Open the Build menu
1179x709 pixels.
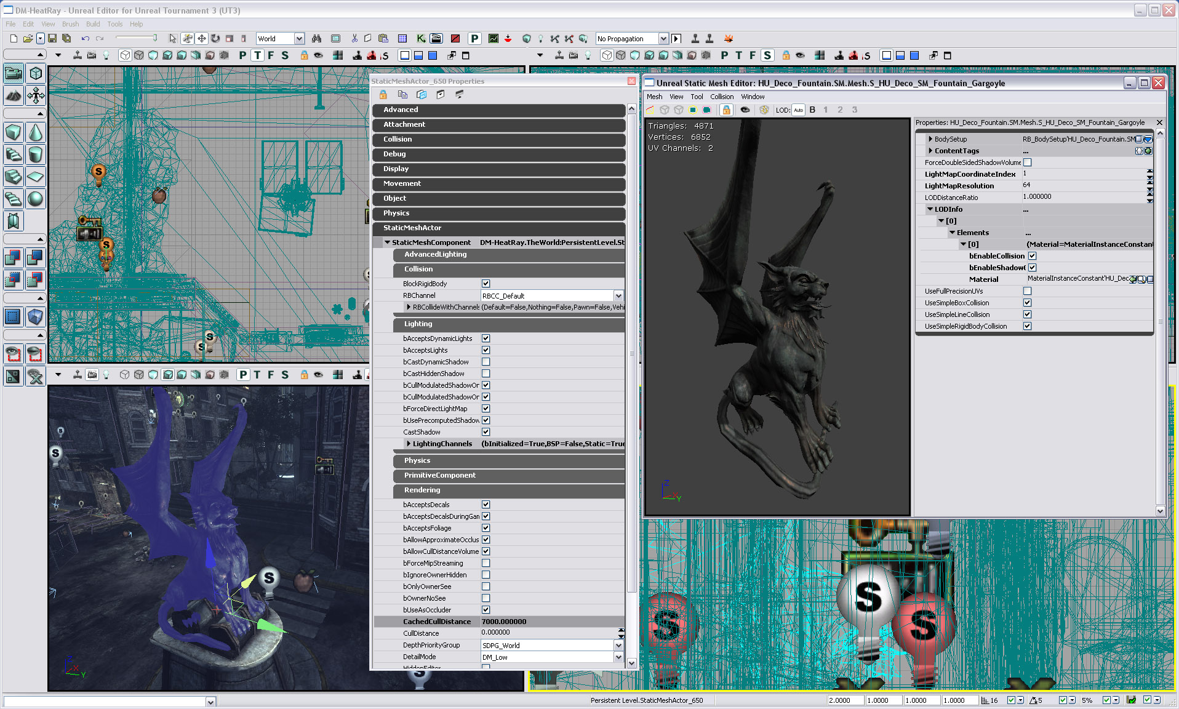[93, 24]
